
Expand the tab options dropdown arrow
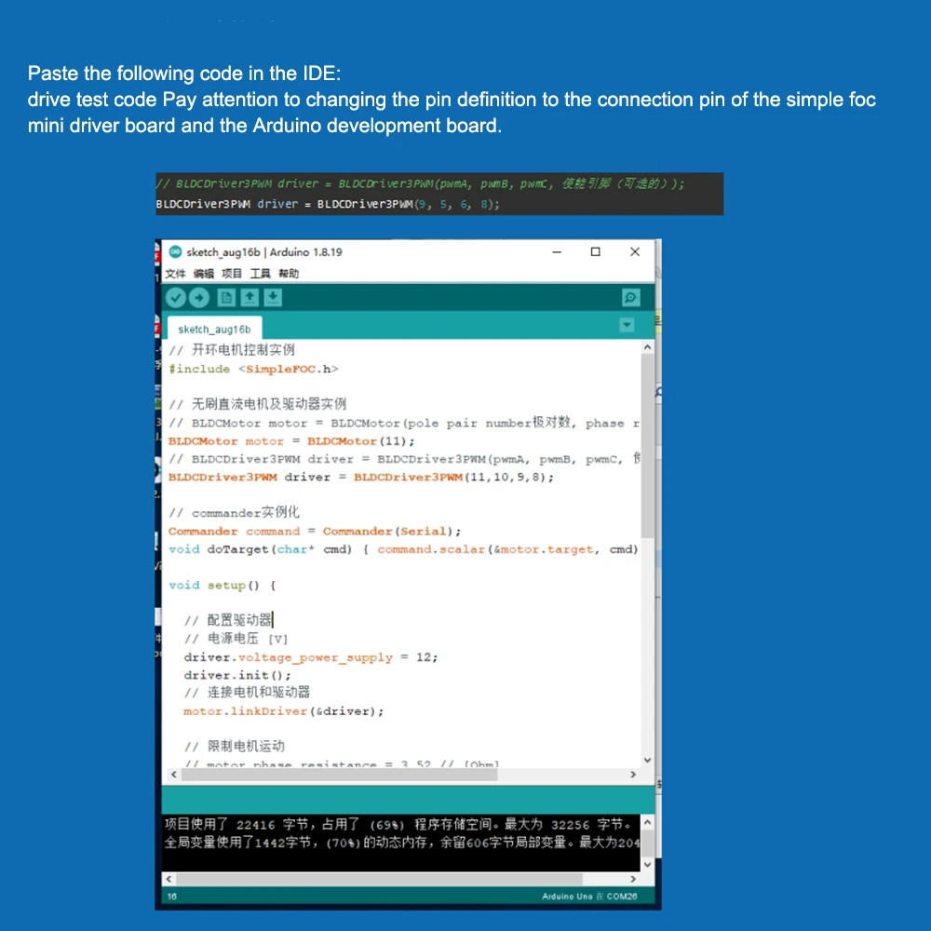click(x=627, y=325)
